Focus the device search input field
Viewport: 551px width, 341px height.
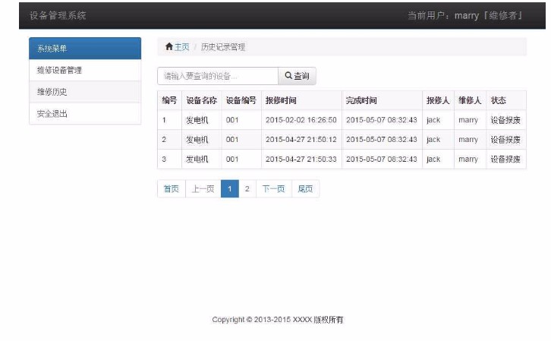coord(218,76)
